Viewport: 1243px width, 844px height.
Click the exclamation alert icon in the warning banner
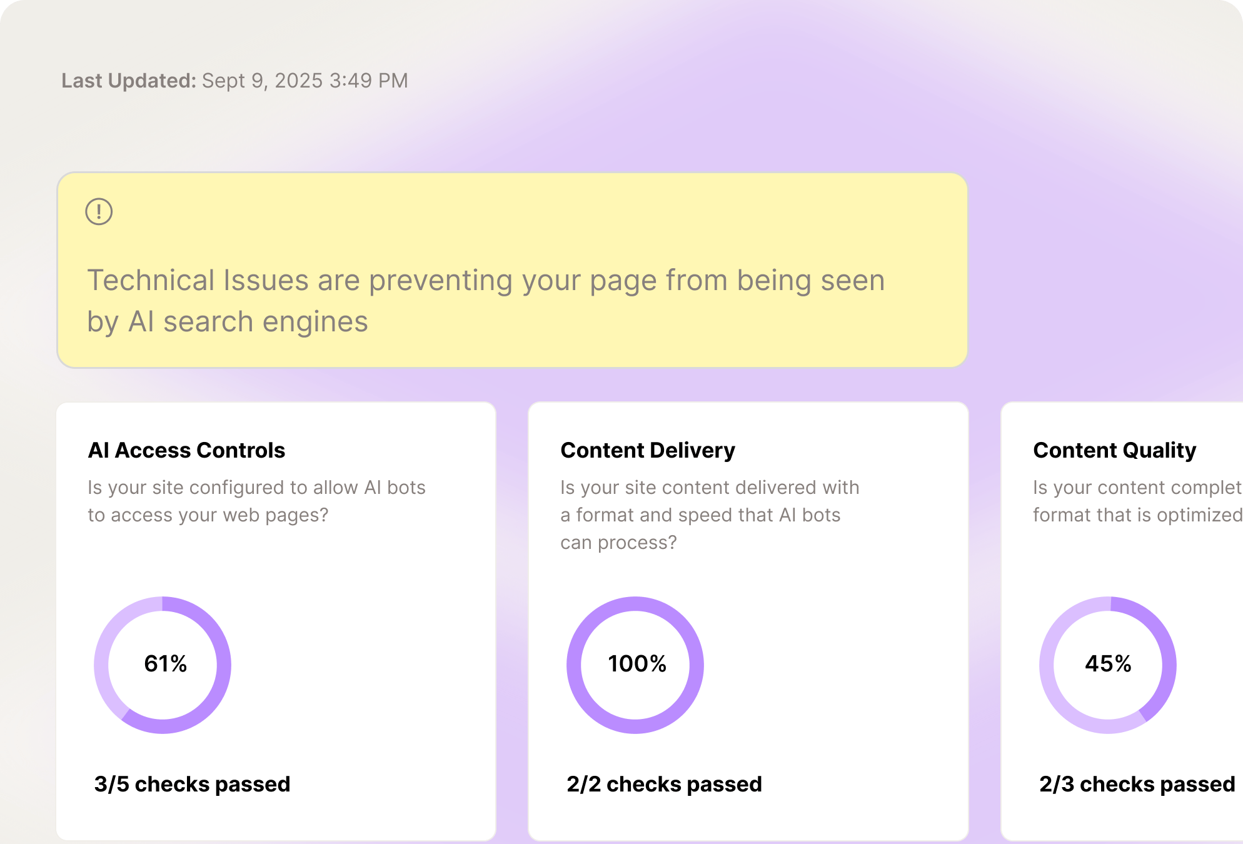click(x=99, y=211)
